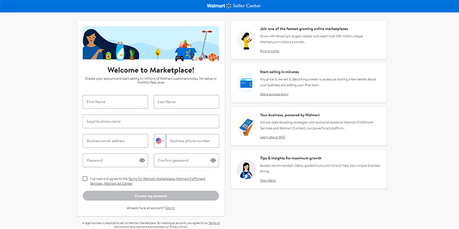Open the Learn about WFS link
Screen dimensions: 459x229
point(272,137)
